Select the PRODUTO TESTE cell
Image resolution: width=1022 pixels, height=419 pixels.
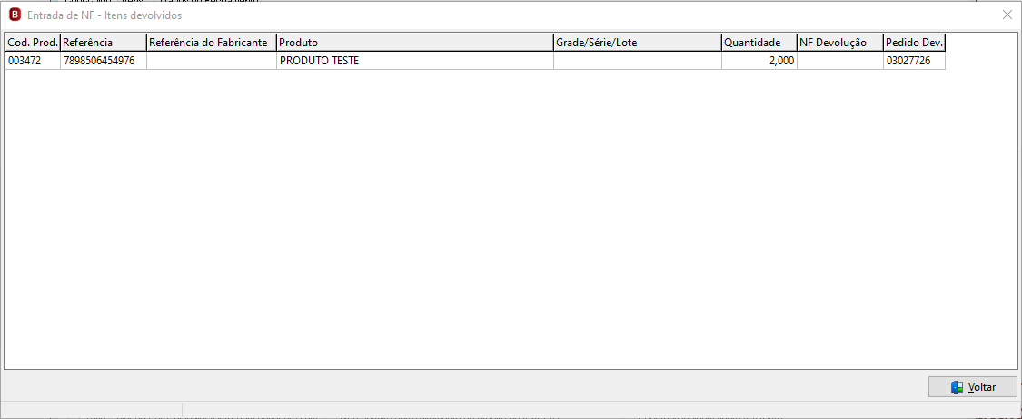coord(415,61)
